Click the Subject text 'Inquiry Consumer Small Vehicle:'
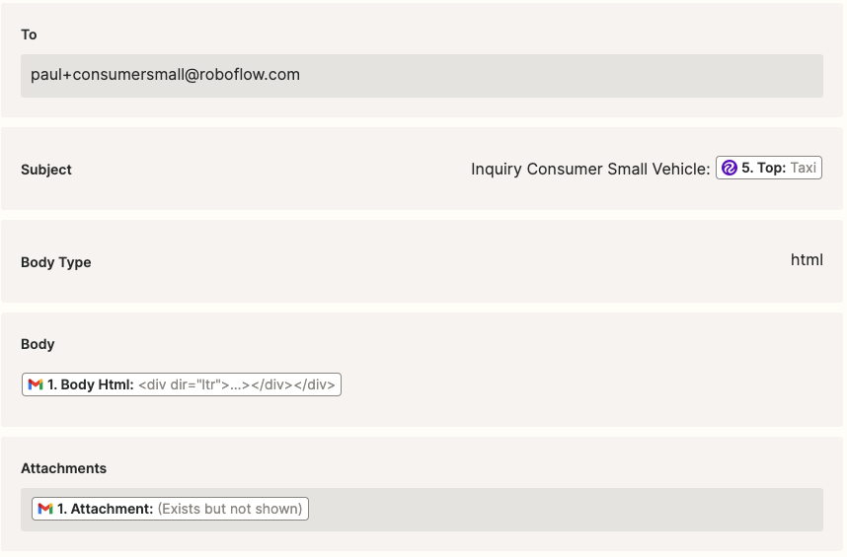The width and height of the screenshot is (847, 557). pos(590,169)
